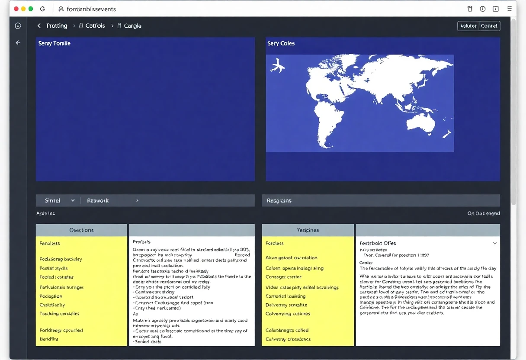Image resolution: width=526 pixels, height=360 pixels.
Task: Click the left chevron before Trotting breadcrumb
Action: coord(39,26)
